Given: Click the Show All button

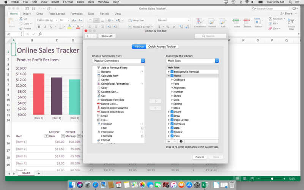Looking at the screenshot, I should pyautogui.click(x=107, y=36).
